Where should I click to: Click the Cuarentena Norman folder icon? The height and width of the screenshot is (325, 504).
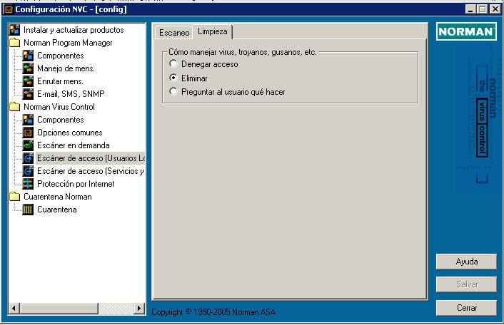coord(14,197)
